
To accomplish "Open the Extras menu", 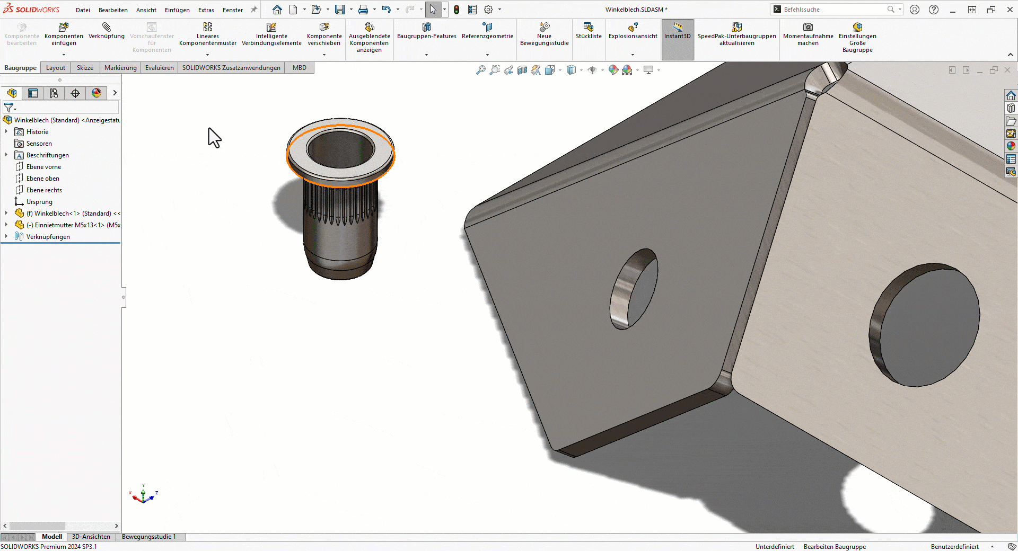I will click(x=206, y=10).
